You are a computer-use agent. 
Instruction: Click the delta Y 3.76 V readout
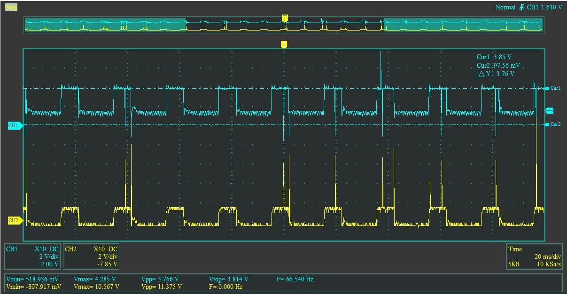(x=495, y=74)
